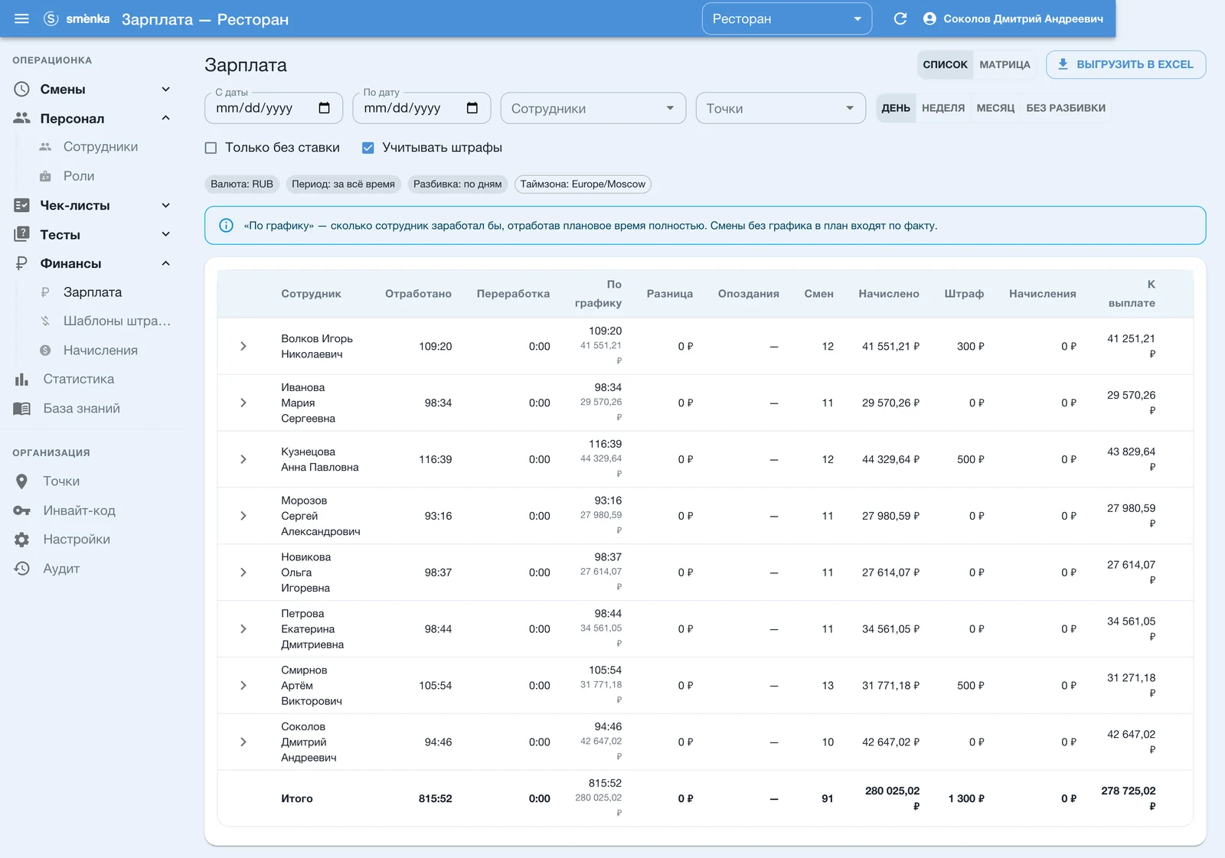Screen dimensions: 1225x858
Task: Open Сотрудники in the sidebar
Action: 100,147
